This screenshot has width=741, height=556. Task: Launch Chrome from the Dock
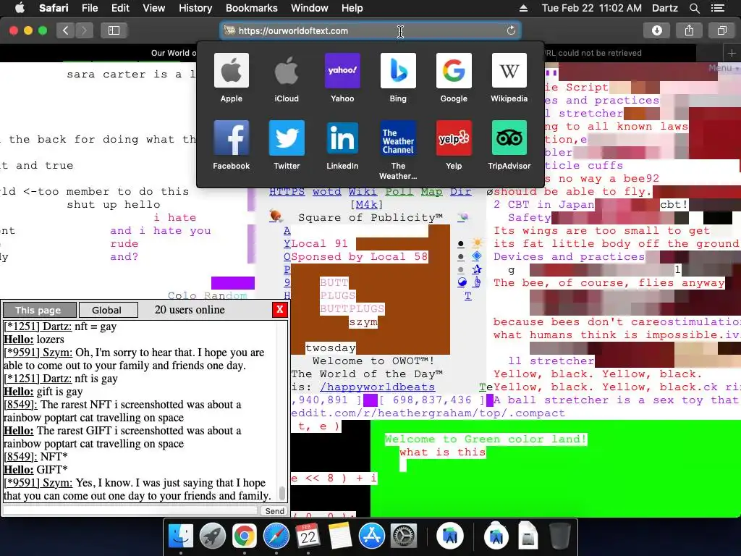[245, 536]
